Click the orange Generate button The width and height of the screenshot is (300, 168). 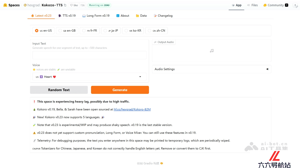coord(120,90)
